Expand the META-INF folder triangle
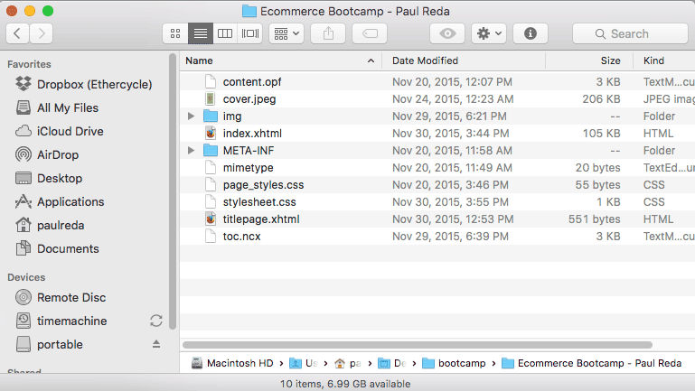 (x=191, y=151)
